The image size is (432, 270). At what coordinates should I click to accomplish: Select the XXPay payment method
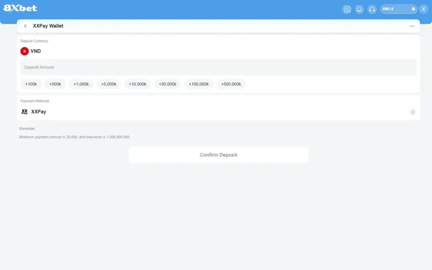(x=218, y=111)
